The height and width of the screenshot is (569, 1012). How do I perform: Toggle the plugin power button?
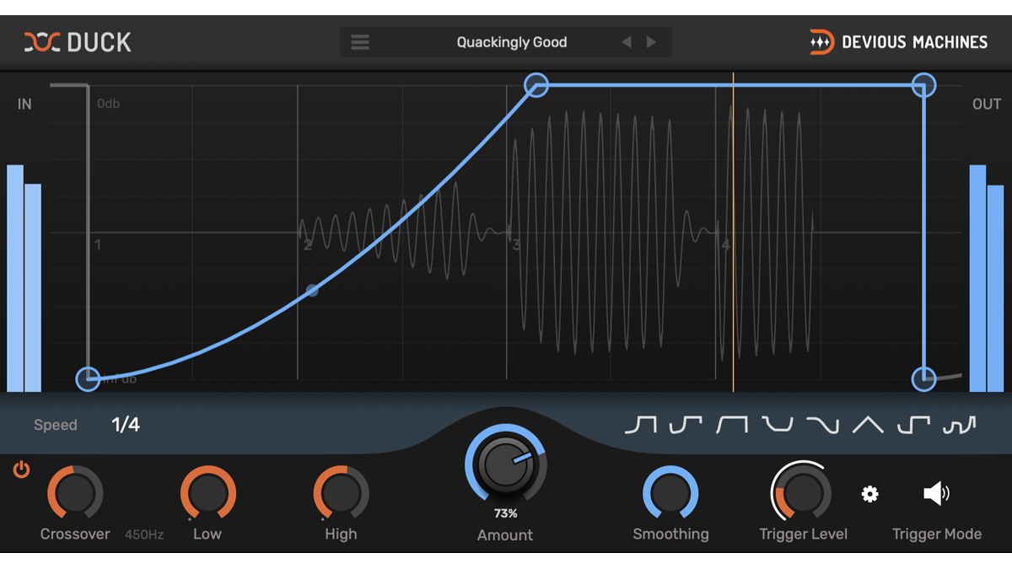20,470
